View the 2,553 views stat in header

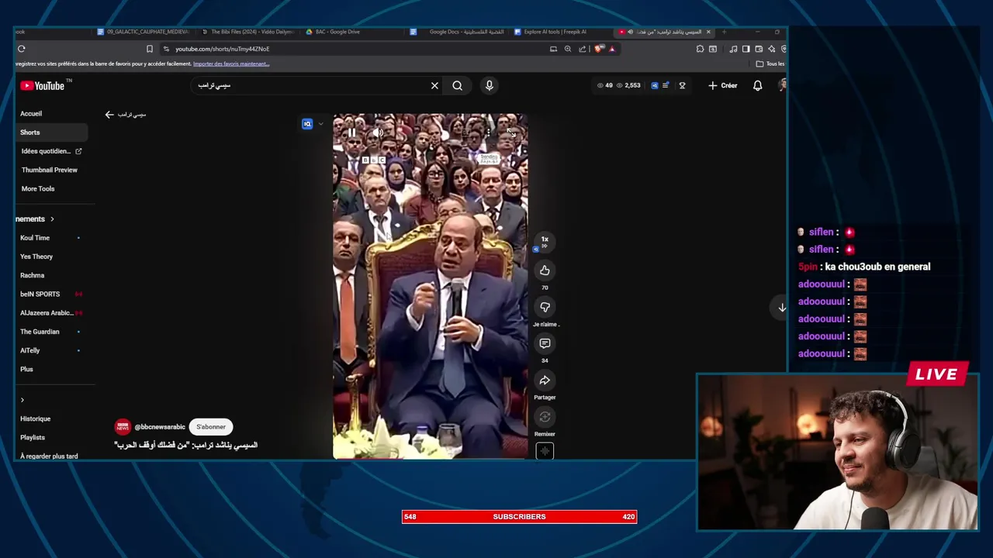tap(628, 85)
